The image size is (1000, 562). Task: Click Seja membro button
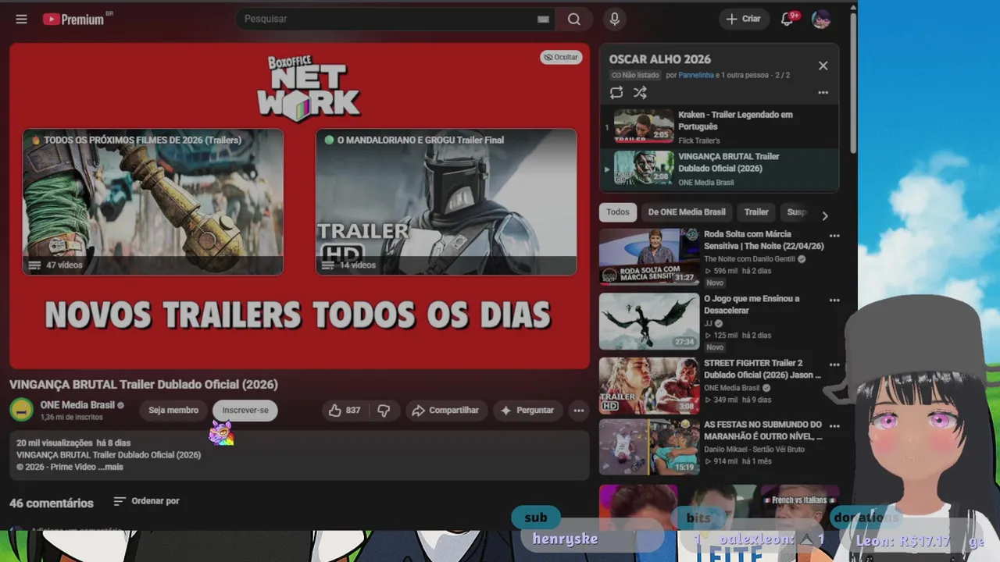[x=173, y=411]
